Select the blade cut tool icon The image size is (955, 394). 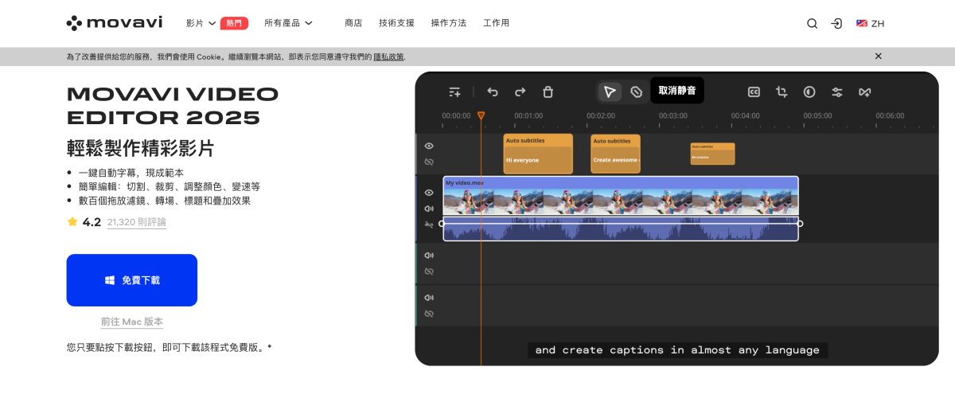(x=636, y=92)
